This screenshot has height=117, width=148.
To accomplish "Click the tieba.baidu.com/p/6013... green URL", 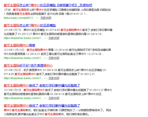I will pyautogui.click(x=19, y=18).
